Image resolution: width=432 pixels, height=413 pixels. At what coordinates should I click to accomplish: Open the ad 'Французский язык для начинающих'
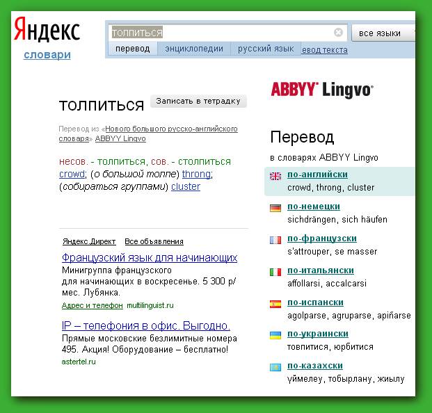click(x=150, y=258)
